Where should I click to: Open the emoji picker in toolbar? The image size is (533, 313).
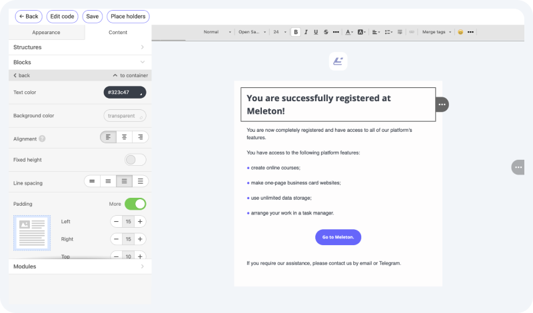tap(460, 32)
